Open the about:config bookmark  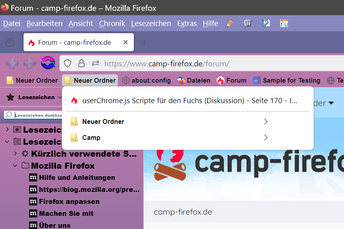click(146, 80)
